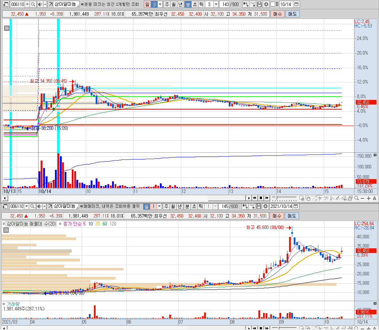
Task: Select the 월 (monthly) period in top chart
Action: pyautogui.click(x=173, y=4)
